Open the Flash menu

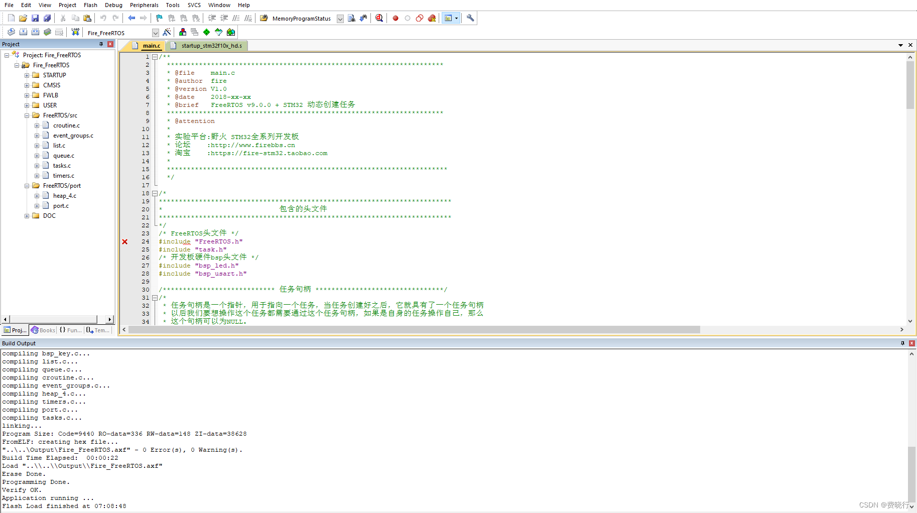pyautogui.click(x=90, y=5)
